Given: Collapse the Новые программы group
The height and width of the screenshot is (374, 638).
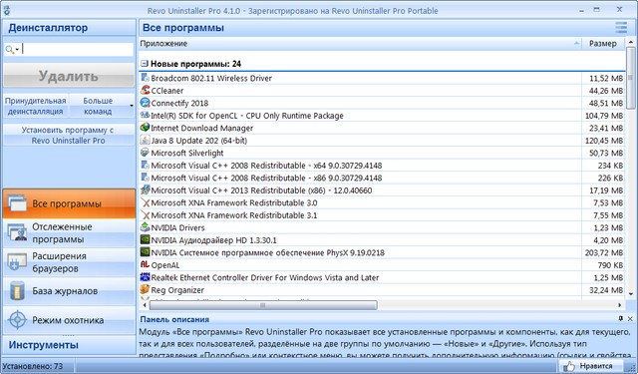Looking at the screenshot, I should [x=144, y=64].
